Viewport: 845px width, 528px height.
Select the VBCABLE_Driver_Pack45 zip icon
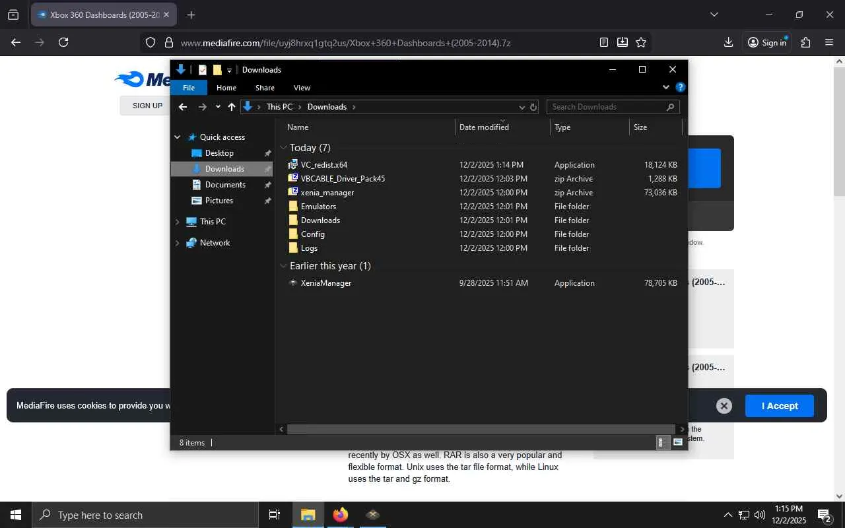(293, 179)
